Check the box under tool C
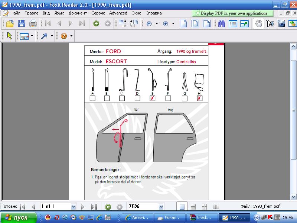 pos(122,98)
